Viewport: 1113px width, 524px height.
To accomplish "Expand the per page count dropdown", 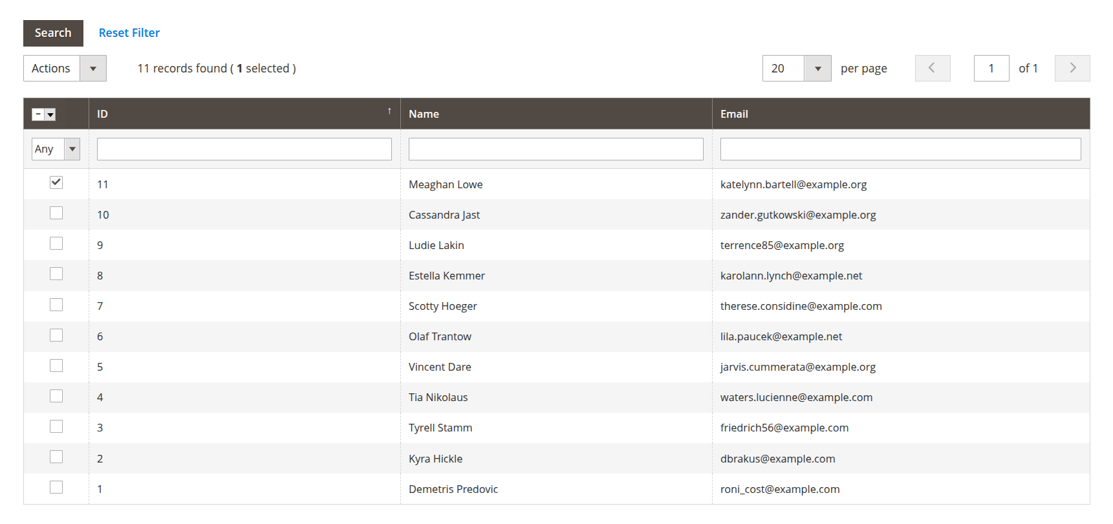I will (817, 69).
